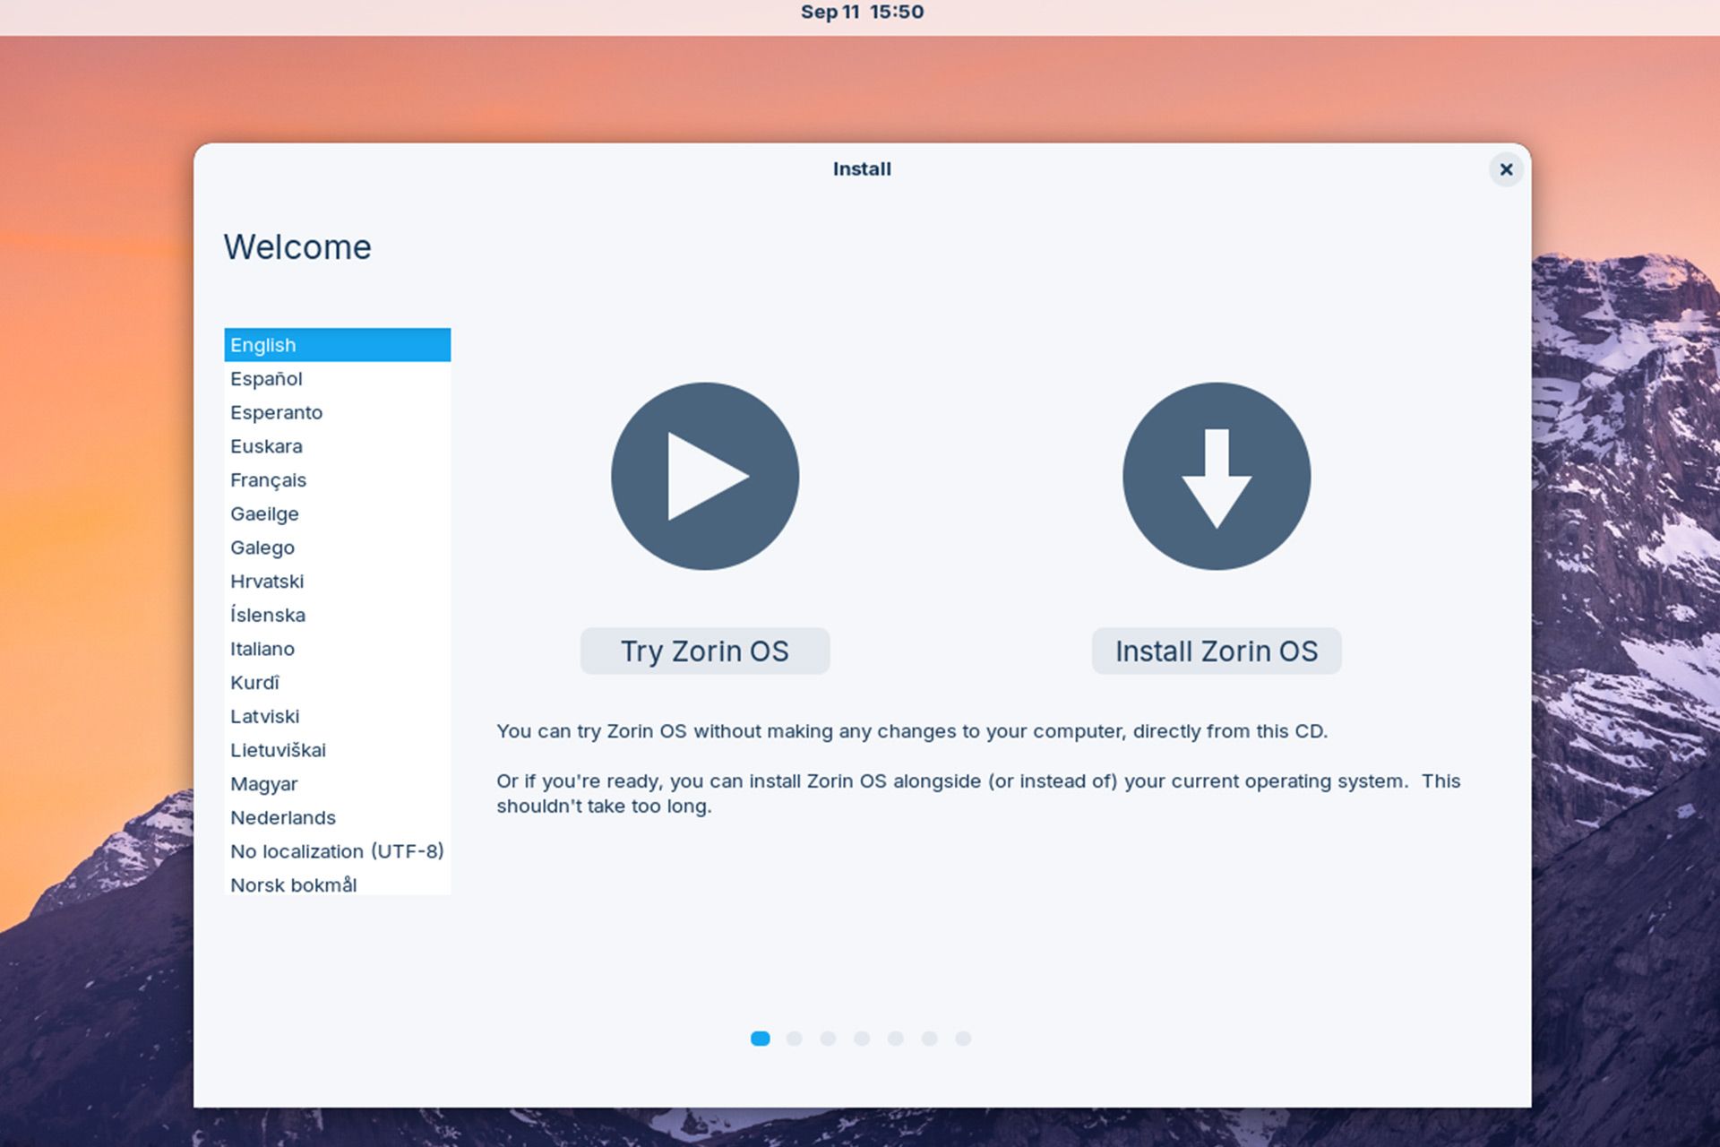This screenshot has width=1720, height=1147.
Task: Select Français from language list
Action: [x=268, y=479]
